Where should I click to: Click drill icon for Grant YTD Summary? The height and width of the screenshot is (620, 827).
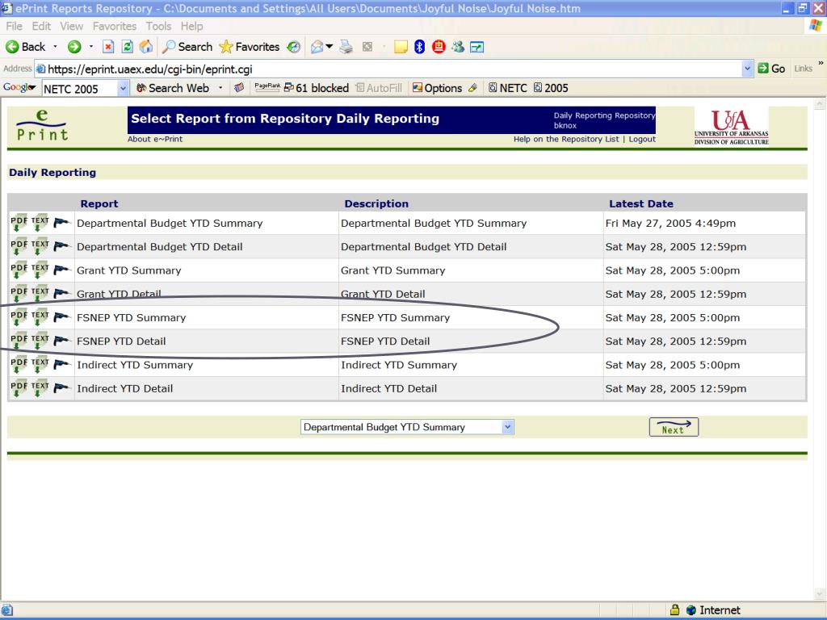(x=61, y=270)
